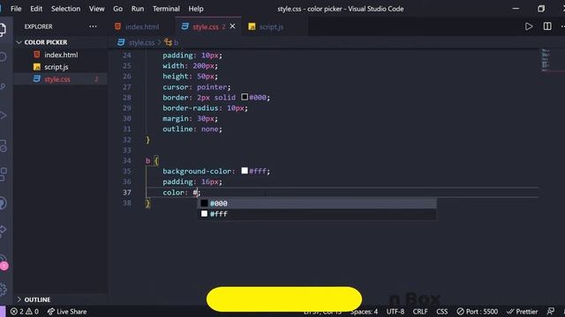Screen dimensions: 565x317
Task: Open script.js in the explorer
Action: click(x=56, y=67)
